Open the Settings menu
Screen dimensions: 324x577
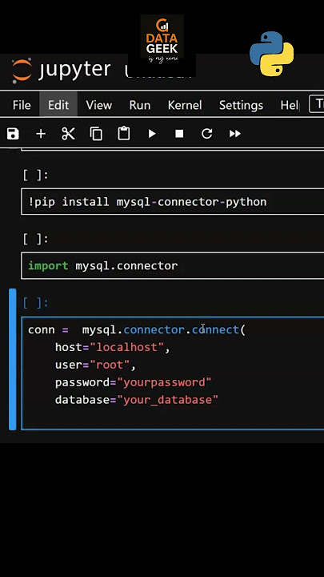241,105
